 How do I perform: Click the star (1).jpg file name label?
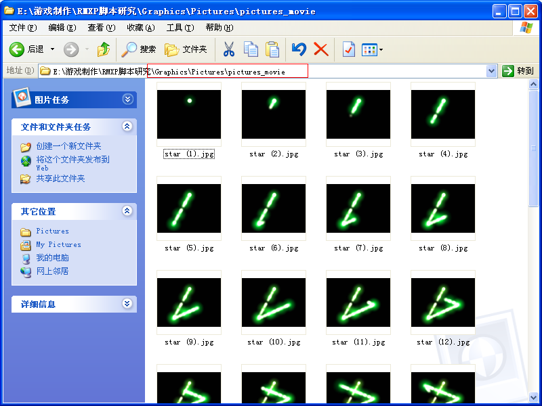tap(189, 154)
